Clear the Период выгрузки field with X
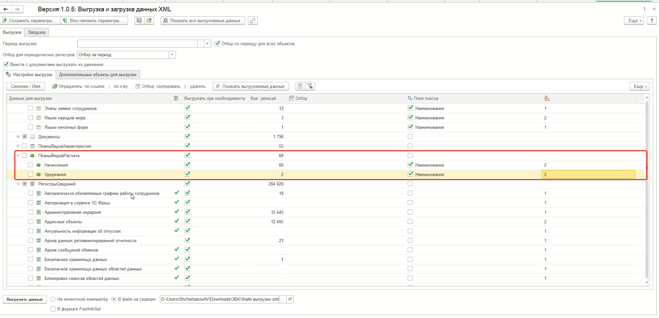This screenshot has height=318, width=659. [207, 44]
